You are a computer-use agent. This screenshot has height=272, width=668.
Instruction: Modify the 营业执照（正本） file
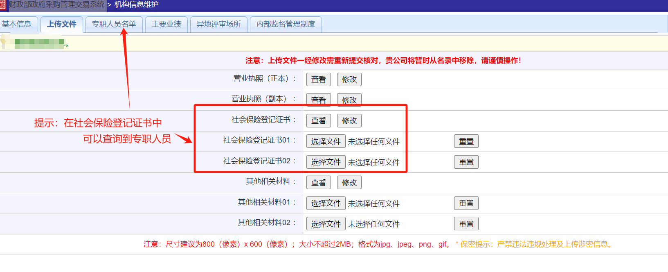click(349, 80)
